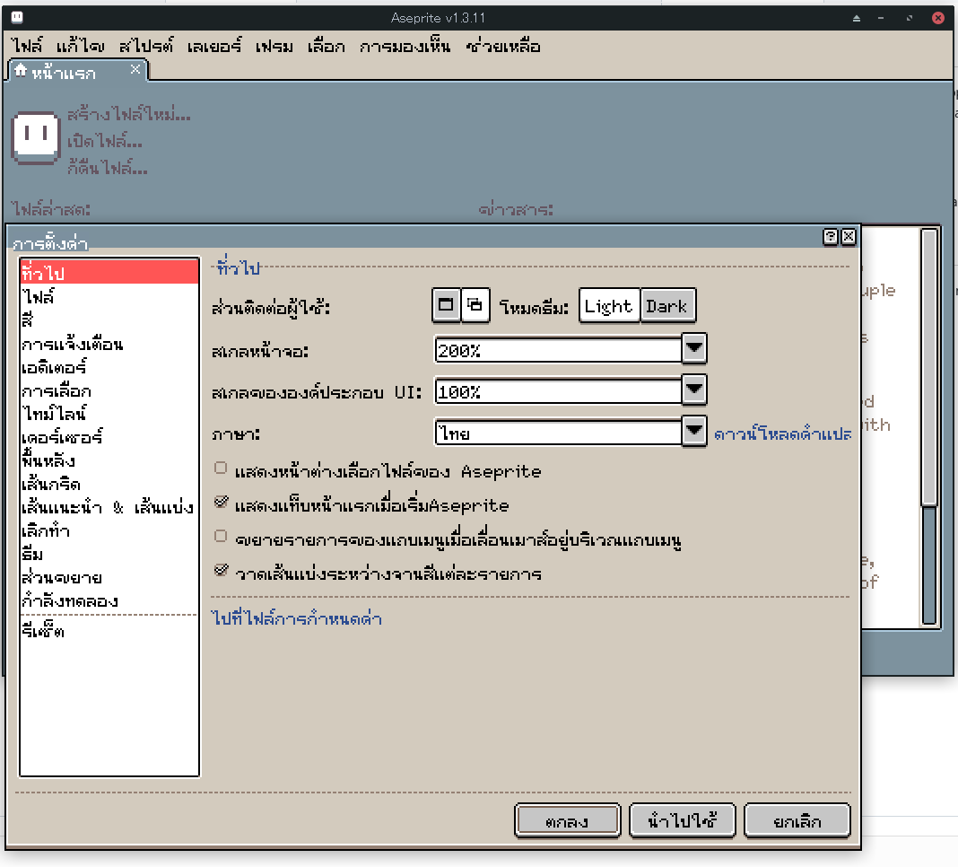Click the ไทย language field
Viewport: 958px width, 867px height.
pos(558,433)
